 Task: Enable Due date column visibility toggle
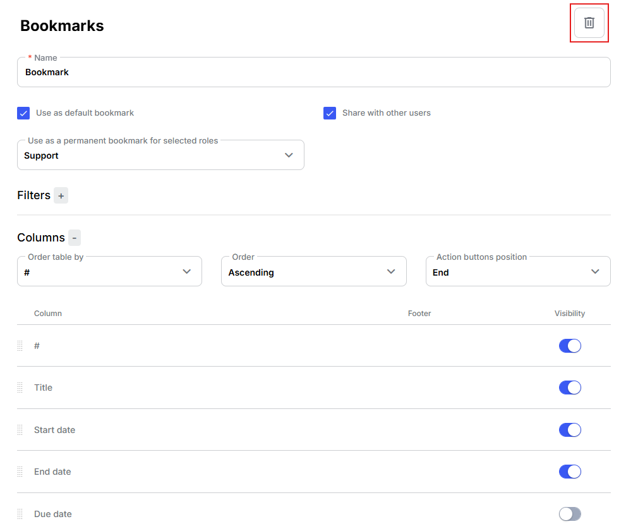pyautogui.click(x=570, y=514)
